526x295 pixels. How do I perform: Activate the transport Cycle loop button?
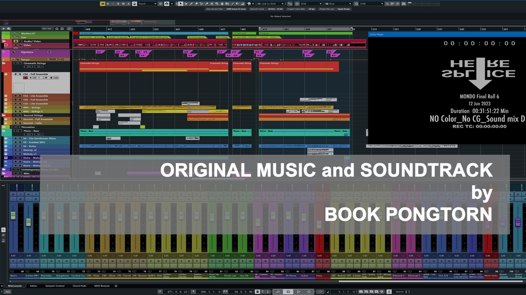click(278, 292)
